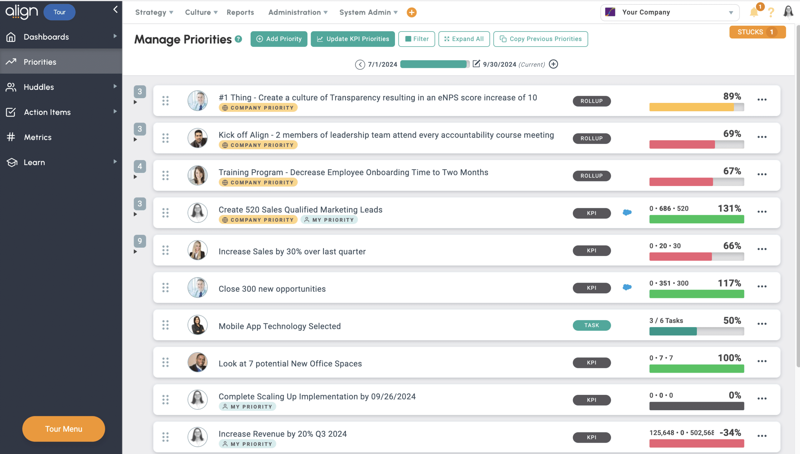Screen dimensions: 800x454
Task: Click the quarter timeline progress bar
Action: click(x=434, y=64)
